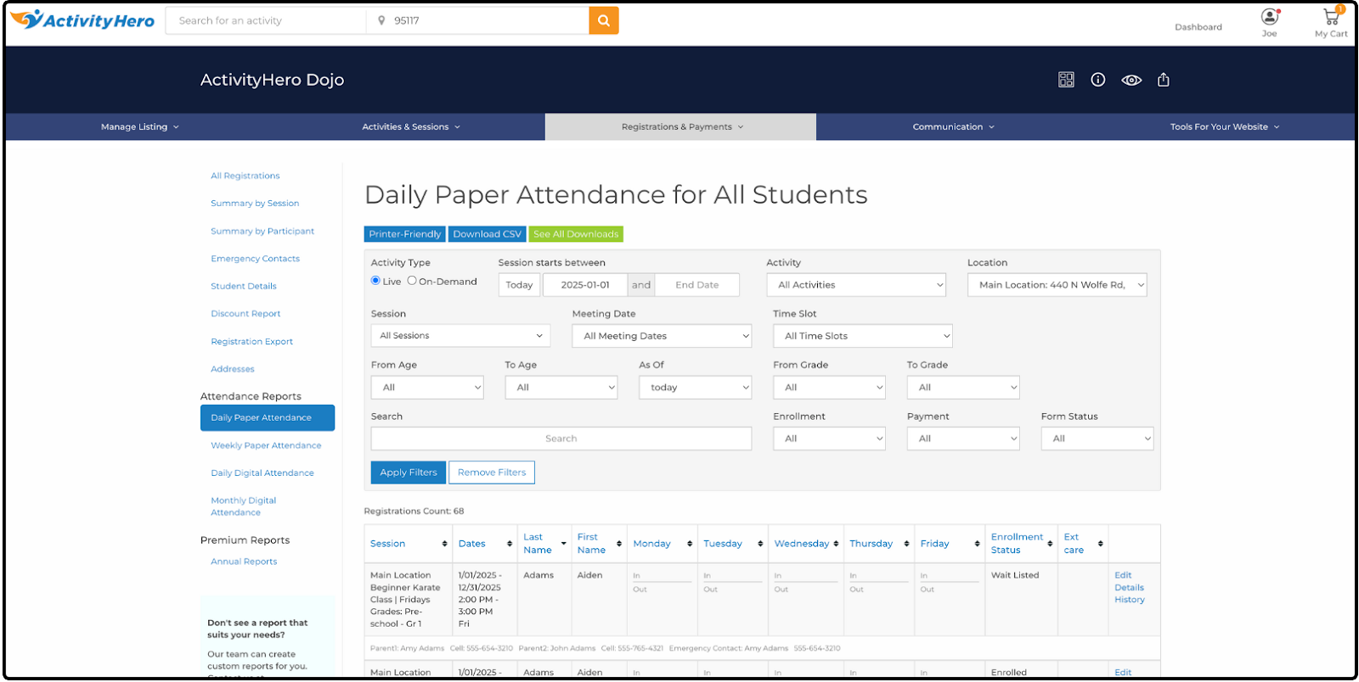The image size is (1359, 682).
Task: Click the Remove Filters button
Action: tap(492, 472)
